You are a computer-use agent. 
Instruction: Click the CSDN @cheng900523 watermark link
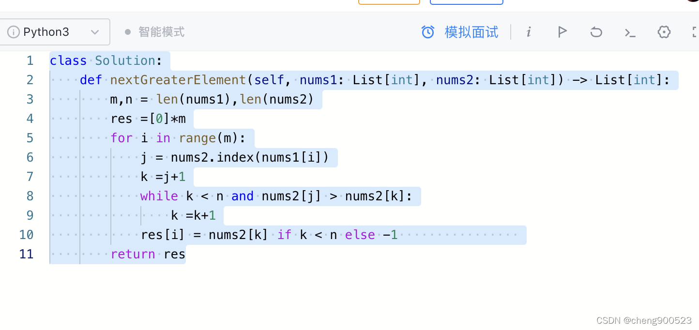644,320
